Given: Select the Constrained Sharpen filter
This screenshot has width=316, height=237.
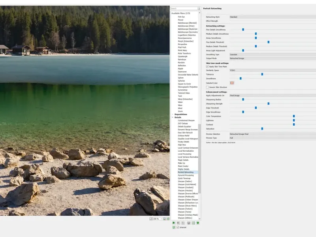Looking at the screenshot, I should [186, 120].
